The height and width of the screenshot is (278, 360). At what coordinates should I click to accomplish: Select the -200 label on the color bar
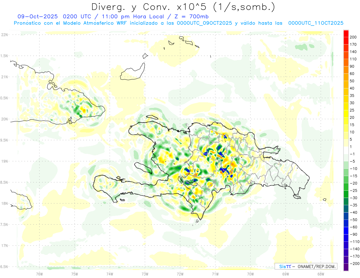(x=353, y=264)
